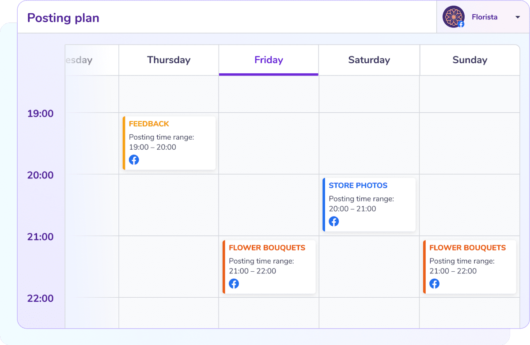Click the Facebook icon on Sunday's FLOWER BOUQUETS
Image resolution: width=530 pixels, height=345 pixels.
pyautogui.click(x=434, y=284)
